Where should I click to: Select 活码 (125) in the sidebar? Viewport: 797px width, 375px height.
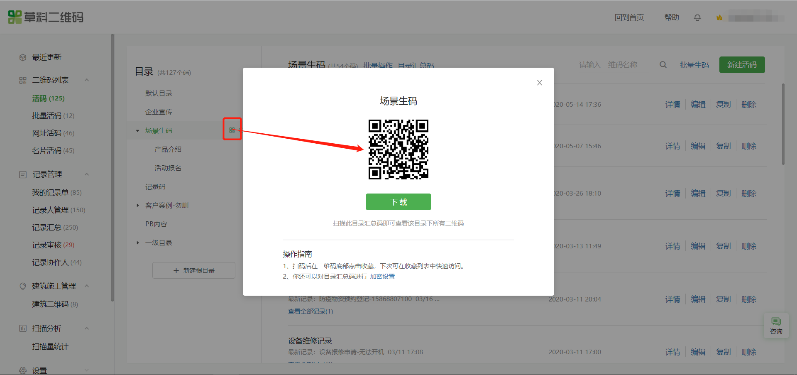click(x=49, y=98)
